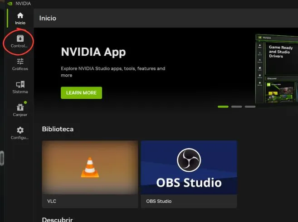This screenshot has width=298, height=222.
Task: Click the Explore NVIDIA Studio apps description
Action: click(113, 72)
